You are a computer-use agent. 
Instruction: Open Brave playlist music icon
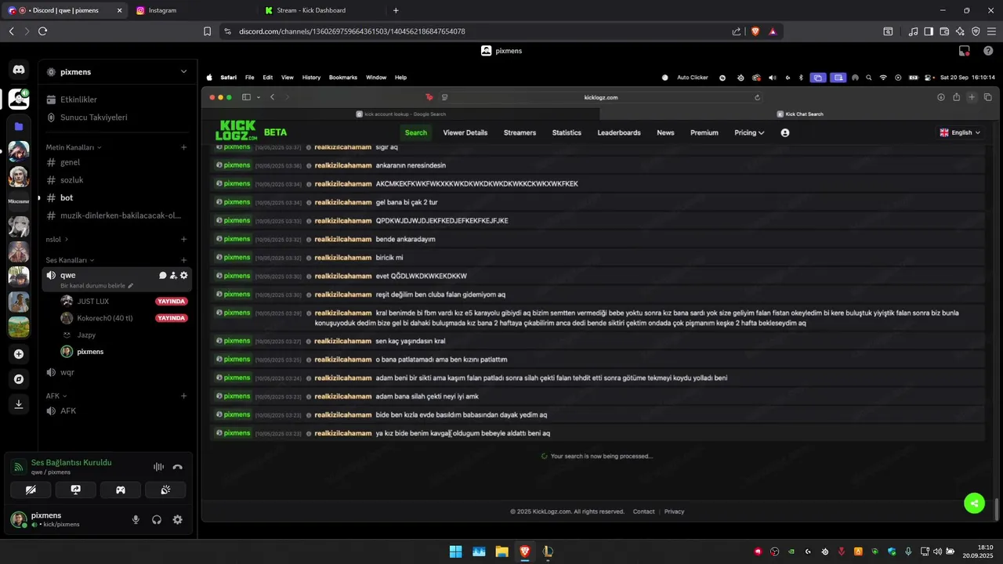pos(913,31)
